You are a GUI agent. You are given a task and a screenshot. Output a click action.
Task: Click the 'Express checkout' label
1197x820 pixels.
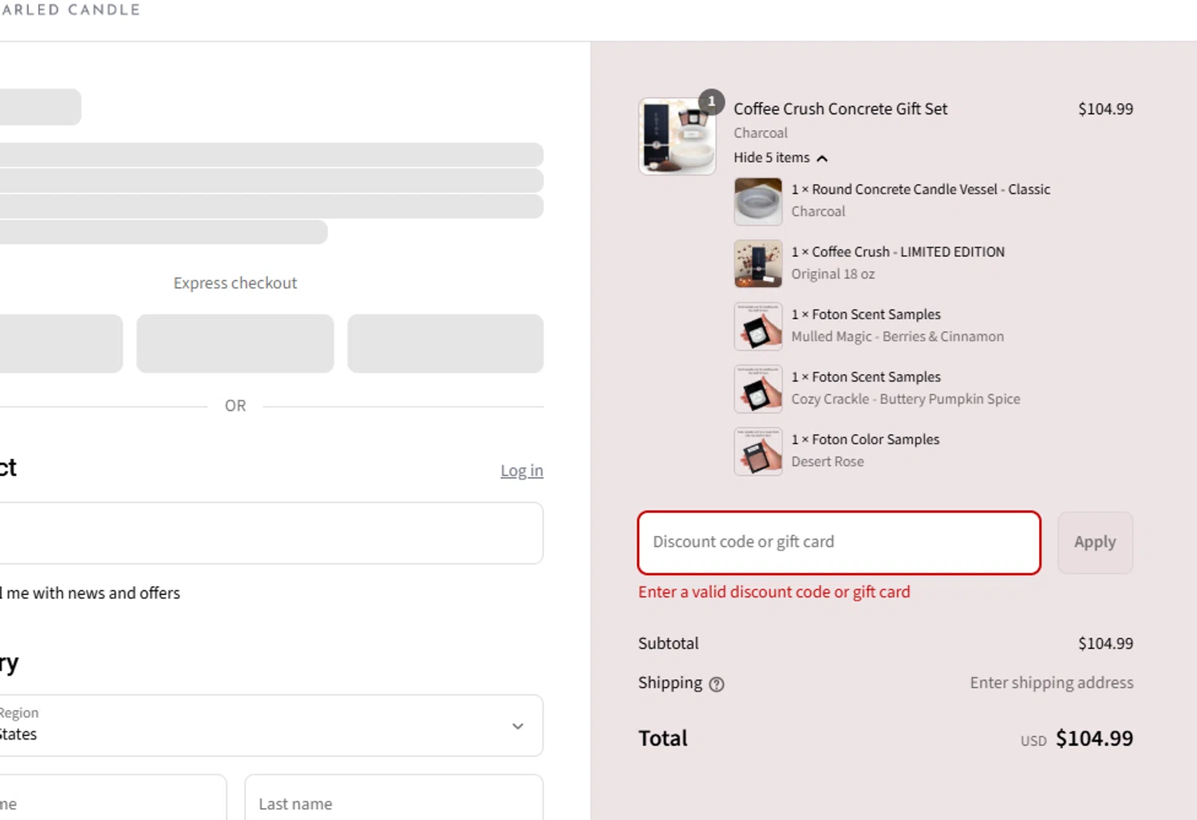coord(235,283)
